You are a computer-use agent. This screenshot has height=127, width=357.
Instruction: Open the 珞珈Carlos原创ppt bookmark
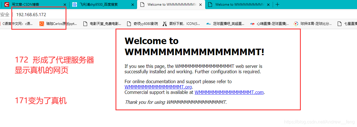point(58,24)
